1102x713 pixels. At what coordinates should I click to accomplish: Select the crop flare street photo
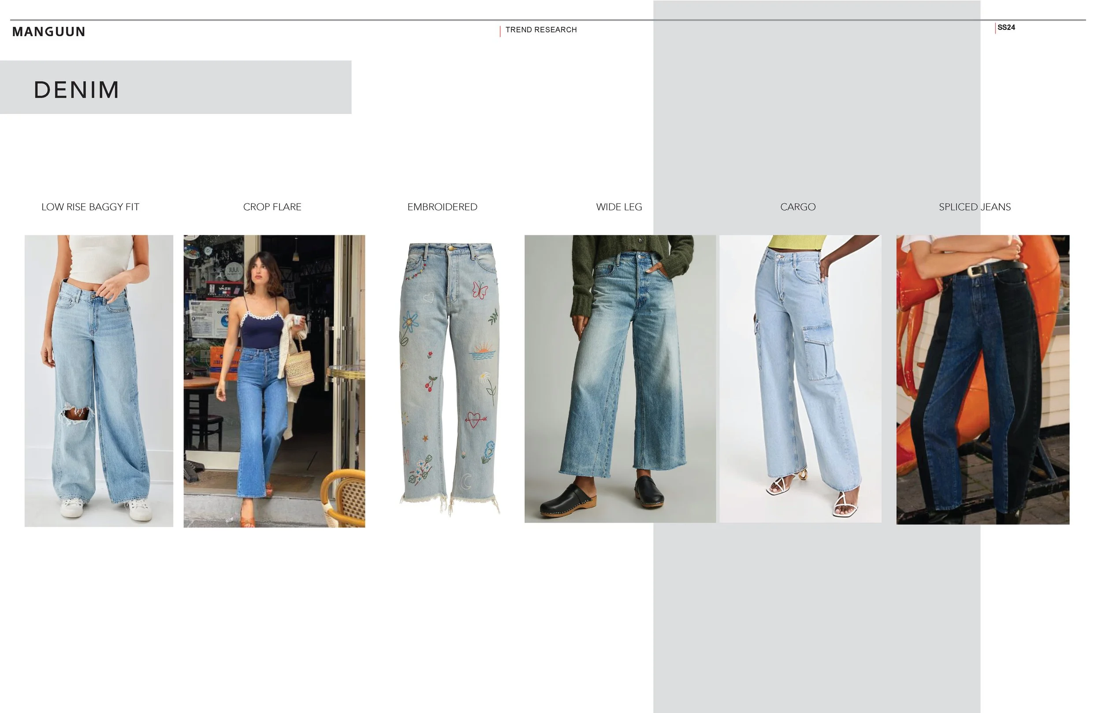[274, 381]
